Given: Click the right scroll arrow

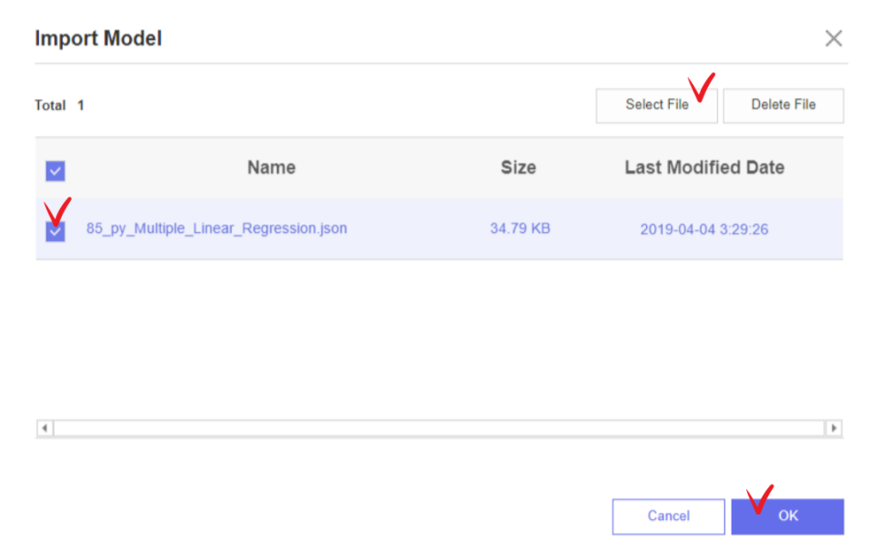Looking at the screenshot, I should tap(833, 428).
